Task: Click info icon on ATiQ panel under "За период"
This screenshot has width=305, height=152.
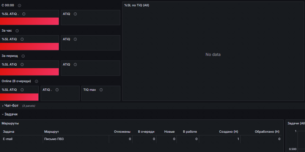Action: click(75, 65)
